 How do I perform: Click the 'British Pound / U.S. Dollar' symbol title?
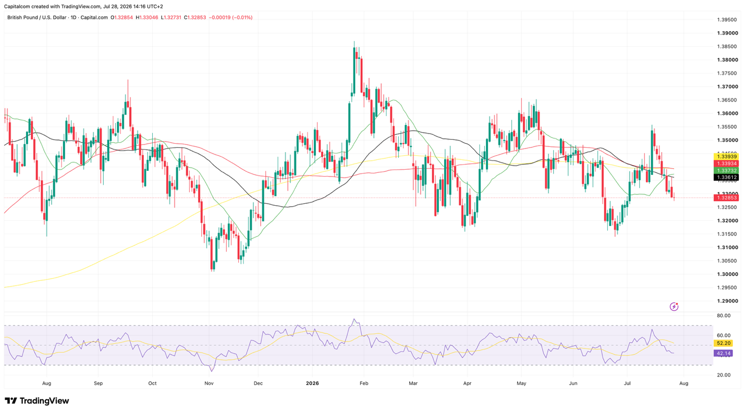(36, 17)
